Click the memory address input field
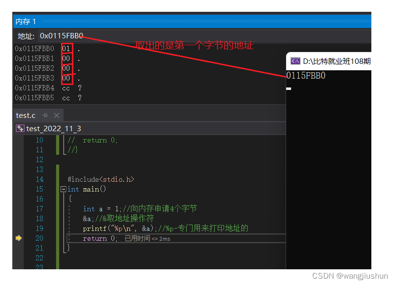 pyautogui.click(x=204, y=36)
